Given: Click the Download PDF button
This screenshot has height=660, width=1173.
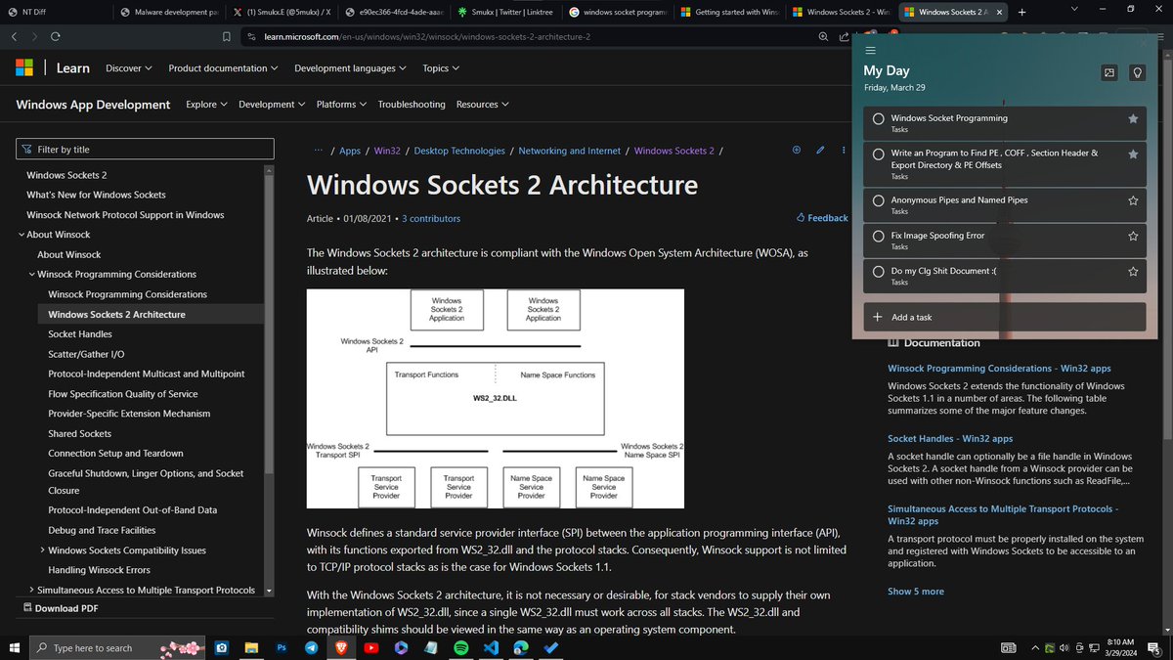Looking at the screenshot, I should click(x=59, y=608).
